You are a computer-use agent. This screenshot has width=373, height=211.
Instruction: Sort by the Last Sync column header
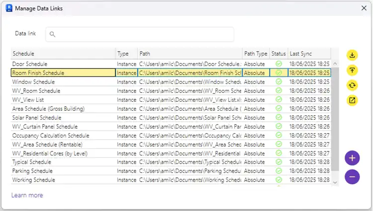click(309, 54)
